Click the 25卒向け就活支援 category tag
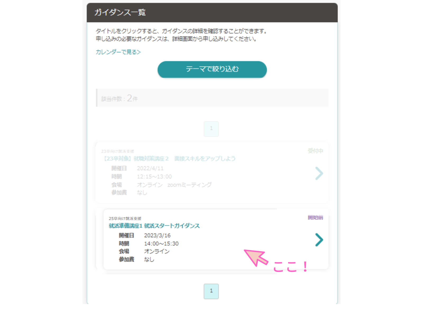The image size is (423, 317). (x=125, y=218)
